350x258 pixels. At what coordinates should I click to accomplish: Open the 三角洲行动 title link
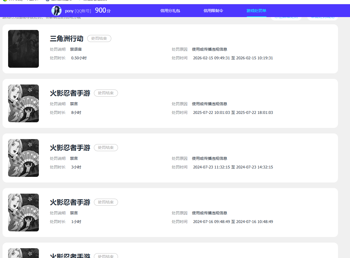coord(67,38)
